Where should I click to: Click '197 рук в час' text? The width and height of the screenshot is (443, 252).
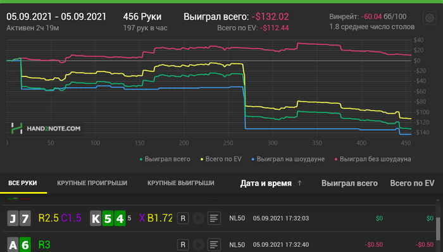tap(145, 28)
